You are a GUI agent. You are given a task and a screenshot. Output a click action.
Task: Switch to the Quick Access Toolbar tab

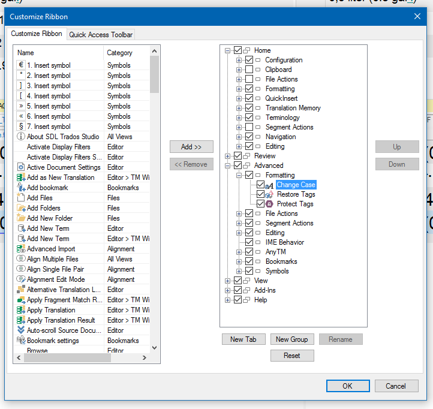[x=101, y=35]
